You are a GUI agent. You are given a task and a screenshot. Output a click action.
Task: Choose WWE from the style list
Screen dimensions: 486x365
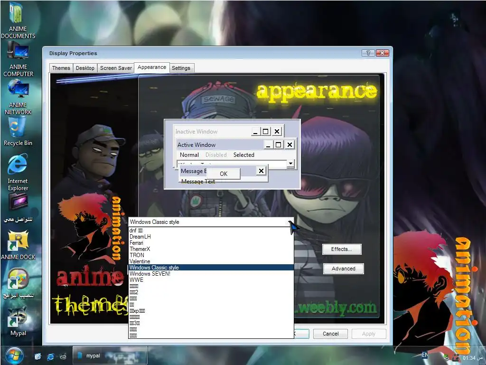211,280
